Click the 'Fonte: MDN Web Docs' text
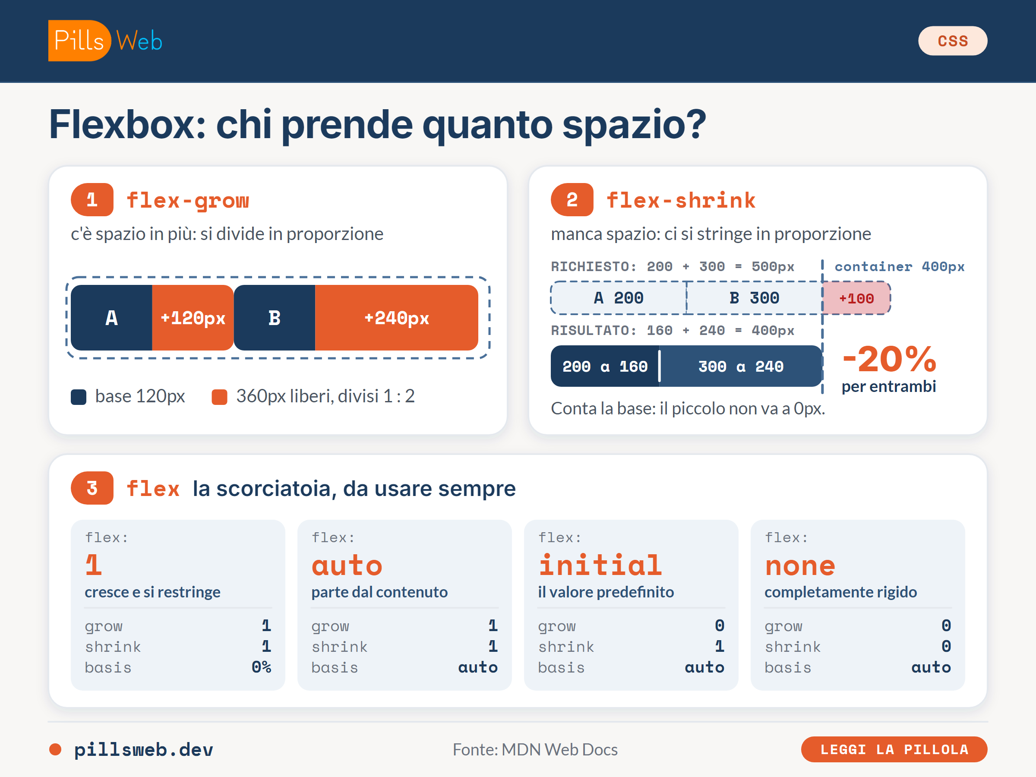 pos(535,749)
